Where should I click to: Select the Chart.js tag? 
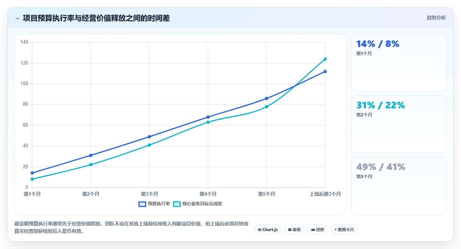(268, 230)
